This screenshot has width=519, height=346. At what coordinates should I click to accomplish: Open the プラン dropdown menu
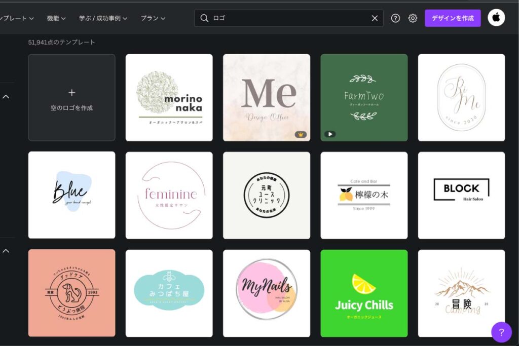154,18
